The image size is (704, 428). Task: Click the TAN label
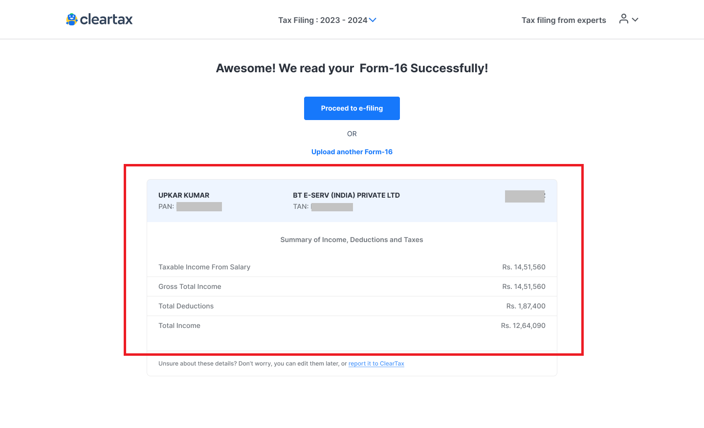click(x=301, y=206)
